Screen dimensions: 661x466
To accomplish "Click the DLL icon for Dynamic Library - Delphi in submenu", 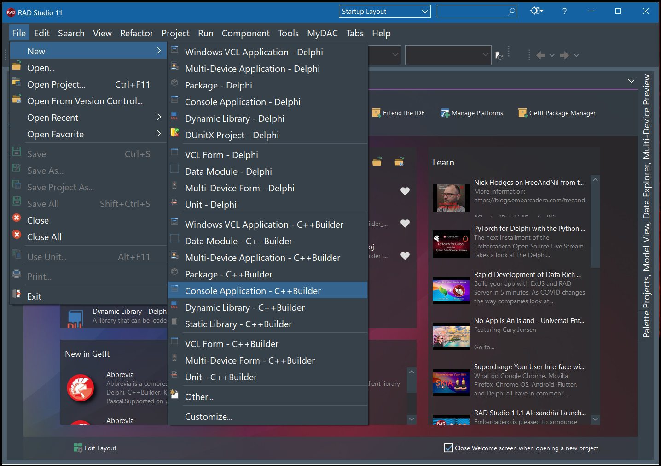I will [x=174, y=116].
